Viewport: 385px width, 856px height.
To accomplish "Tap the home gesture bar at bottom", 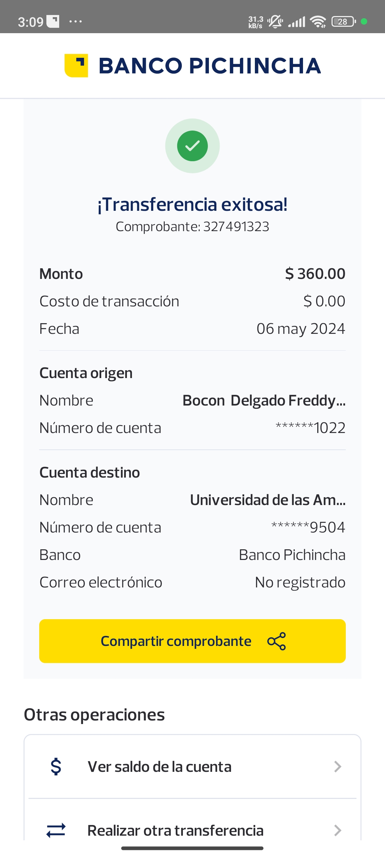I will (x=192, y=848).
